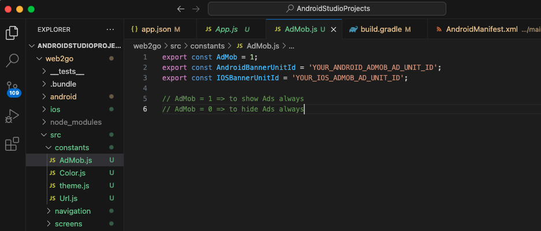Open Color.js in the file tree

72,173
